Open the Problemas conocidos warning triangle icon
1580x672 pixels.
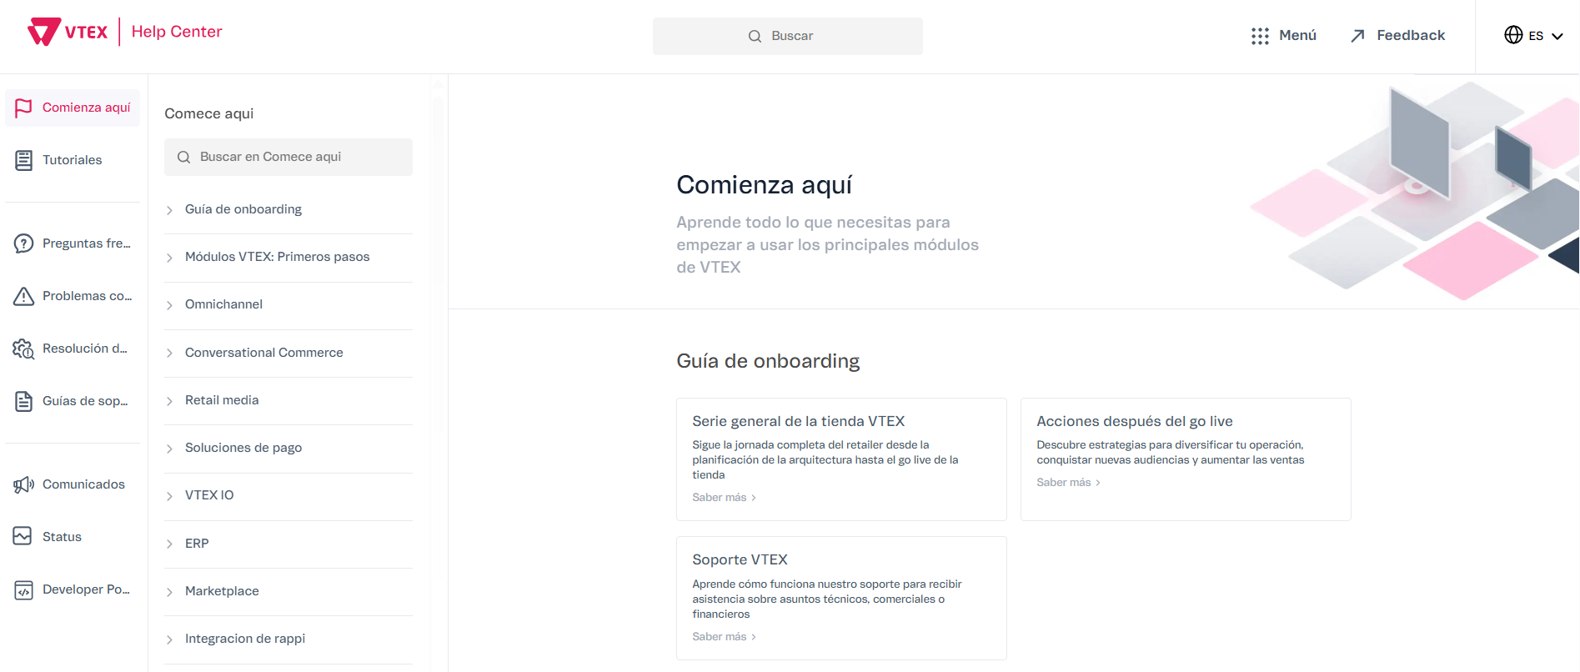pos(24,296)
